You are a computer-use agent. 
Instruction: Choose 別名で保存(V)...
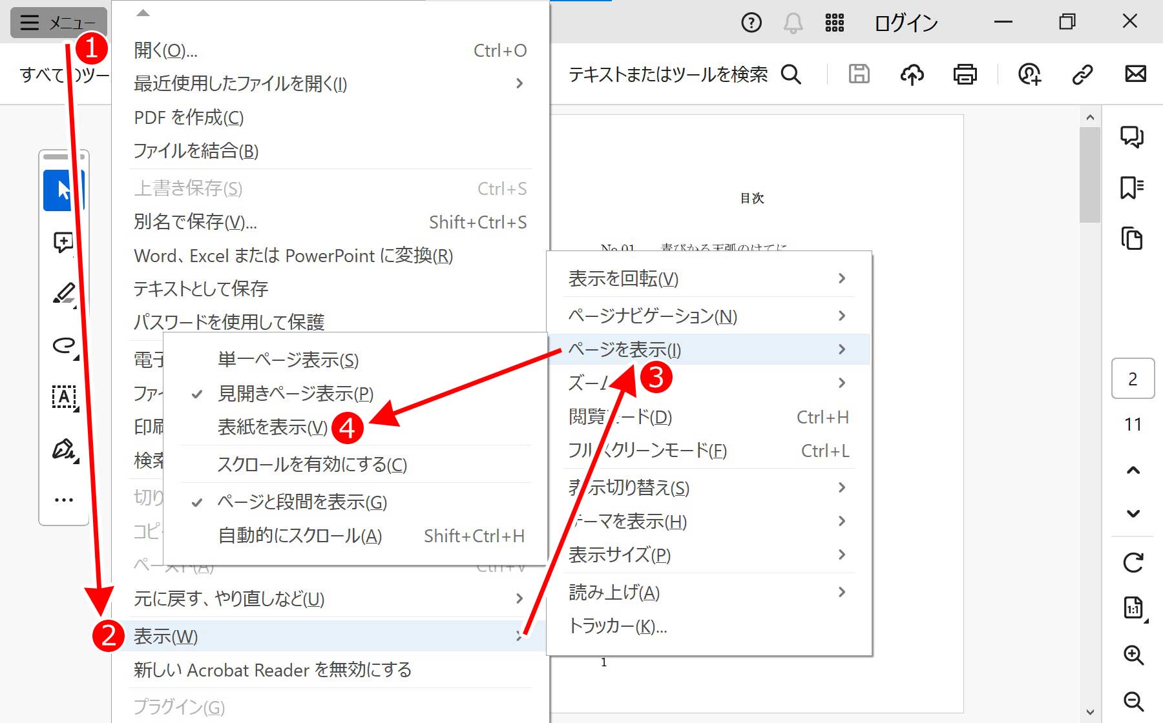(330, 222)
